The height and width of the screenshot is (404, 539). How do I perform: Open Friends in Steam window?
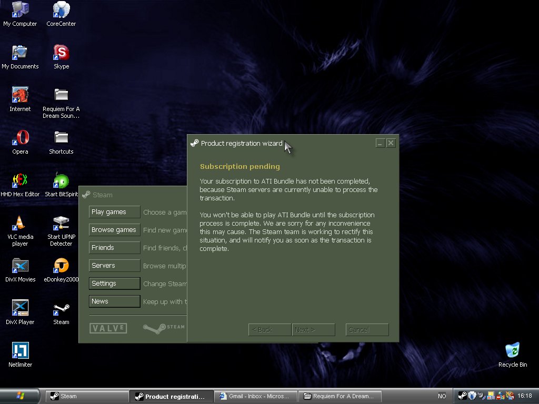(x=114, y=248)
